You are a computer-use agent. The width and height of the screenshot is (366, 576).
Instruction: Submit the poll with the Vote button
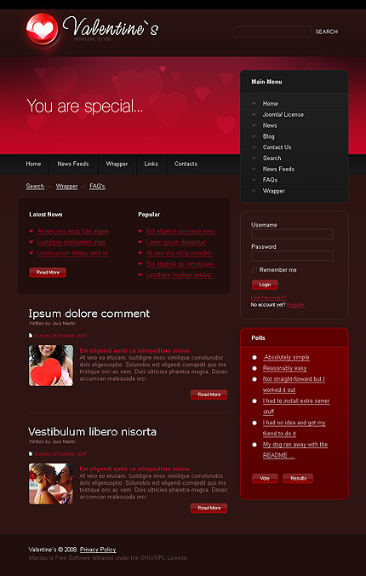[x=265, y=478]
